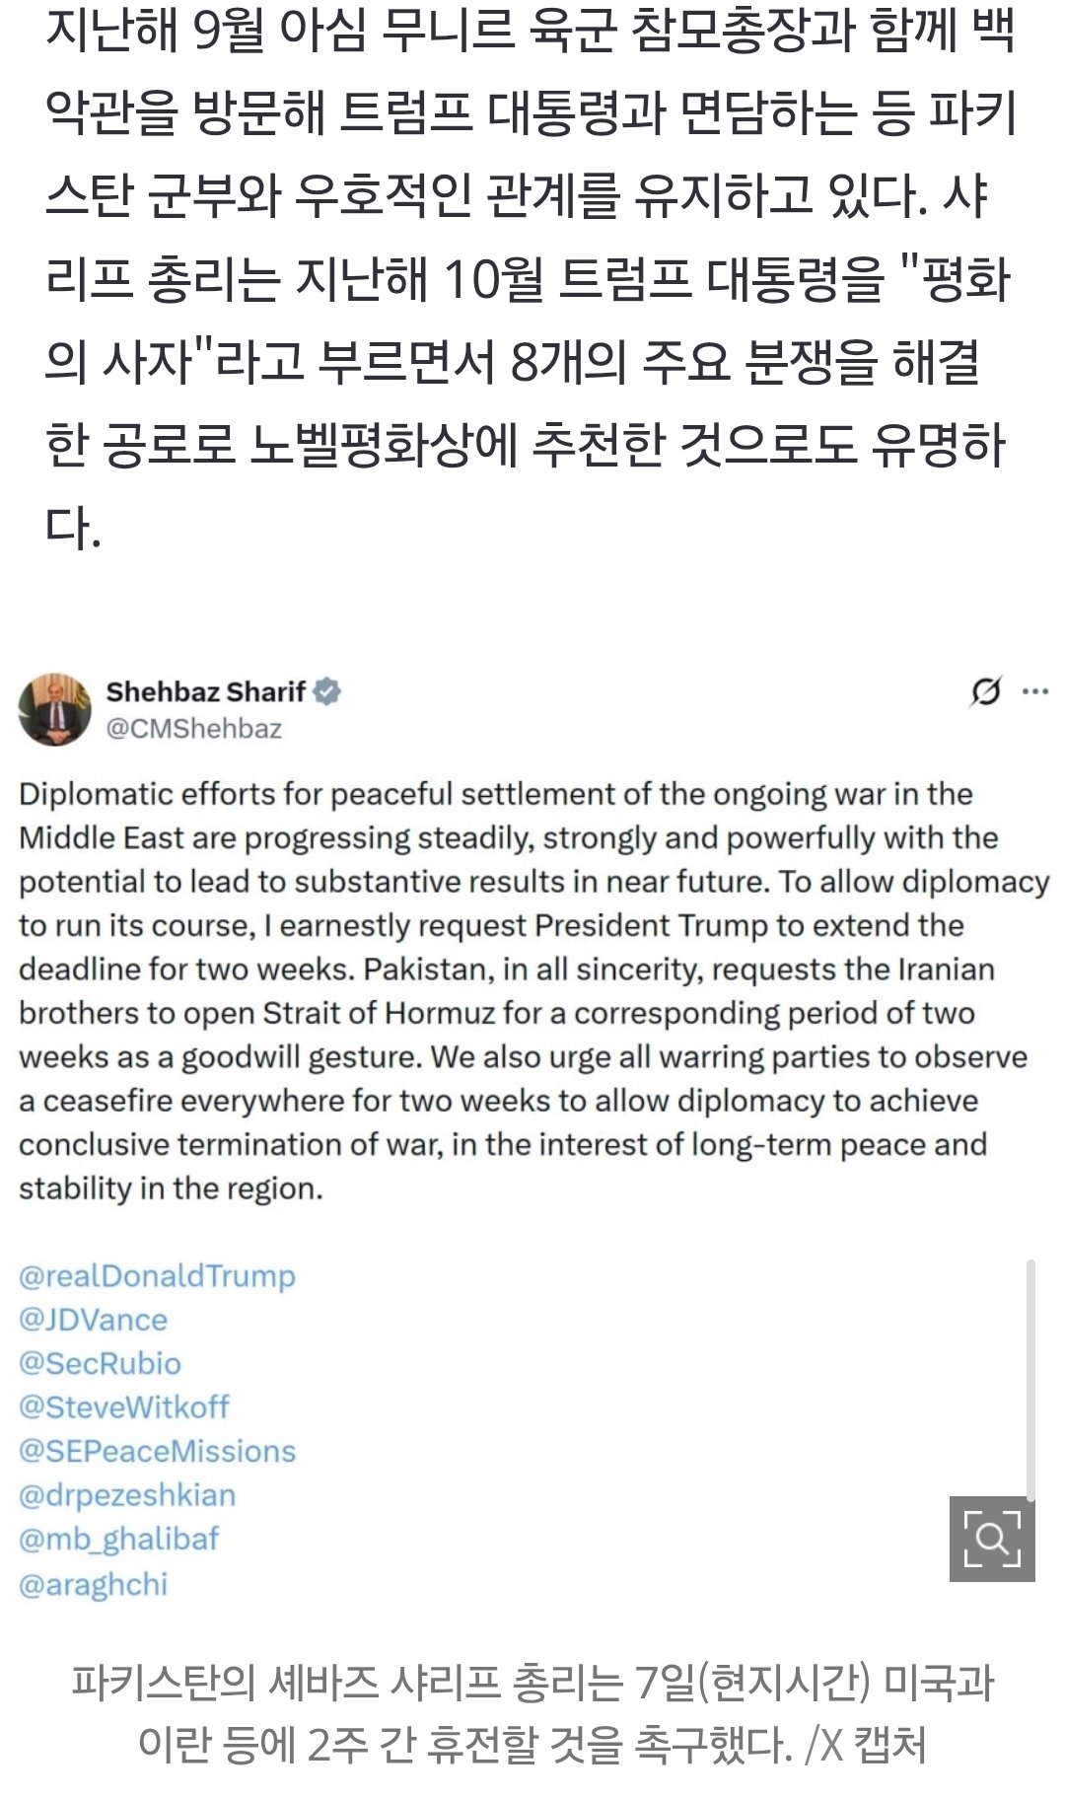The width and height of the screenshot is (1065, 1798).
Task: Visit the @SecRubio mention
Action: [101, 1363]
